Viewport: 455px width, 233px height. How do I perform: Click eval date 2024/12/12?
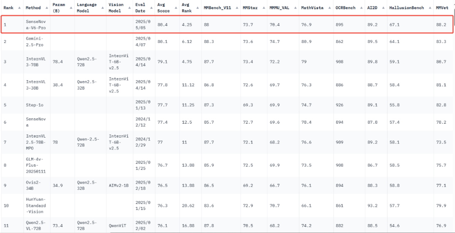(143, 122)
